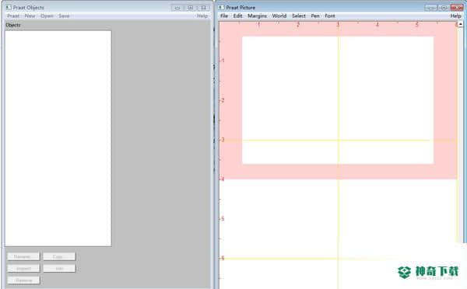Open the Praat menu in Objects window

[13, 16]
